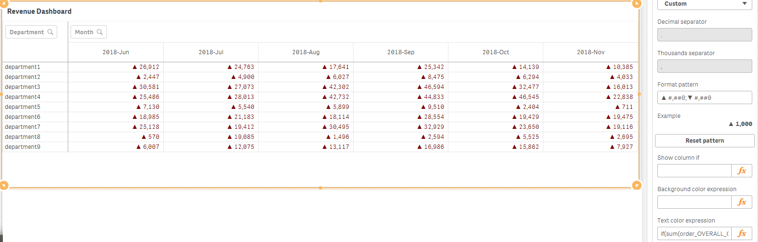Click the 15,862 cell for department9

pos(526,147)
